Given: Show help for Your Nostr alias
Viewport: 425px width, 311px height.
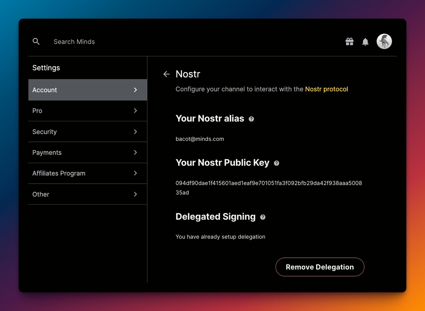Looking at the screenshot, I should [x=251, y=119].
